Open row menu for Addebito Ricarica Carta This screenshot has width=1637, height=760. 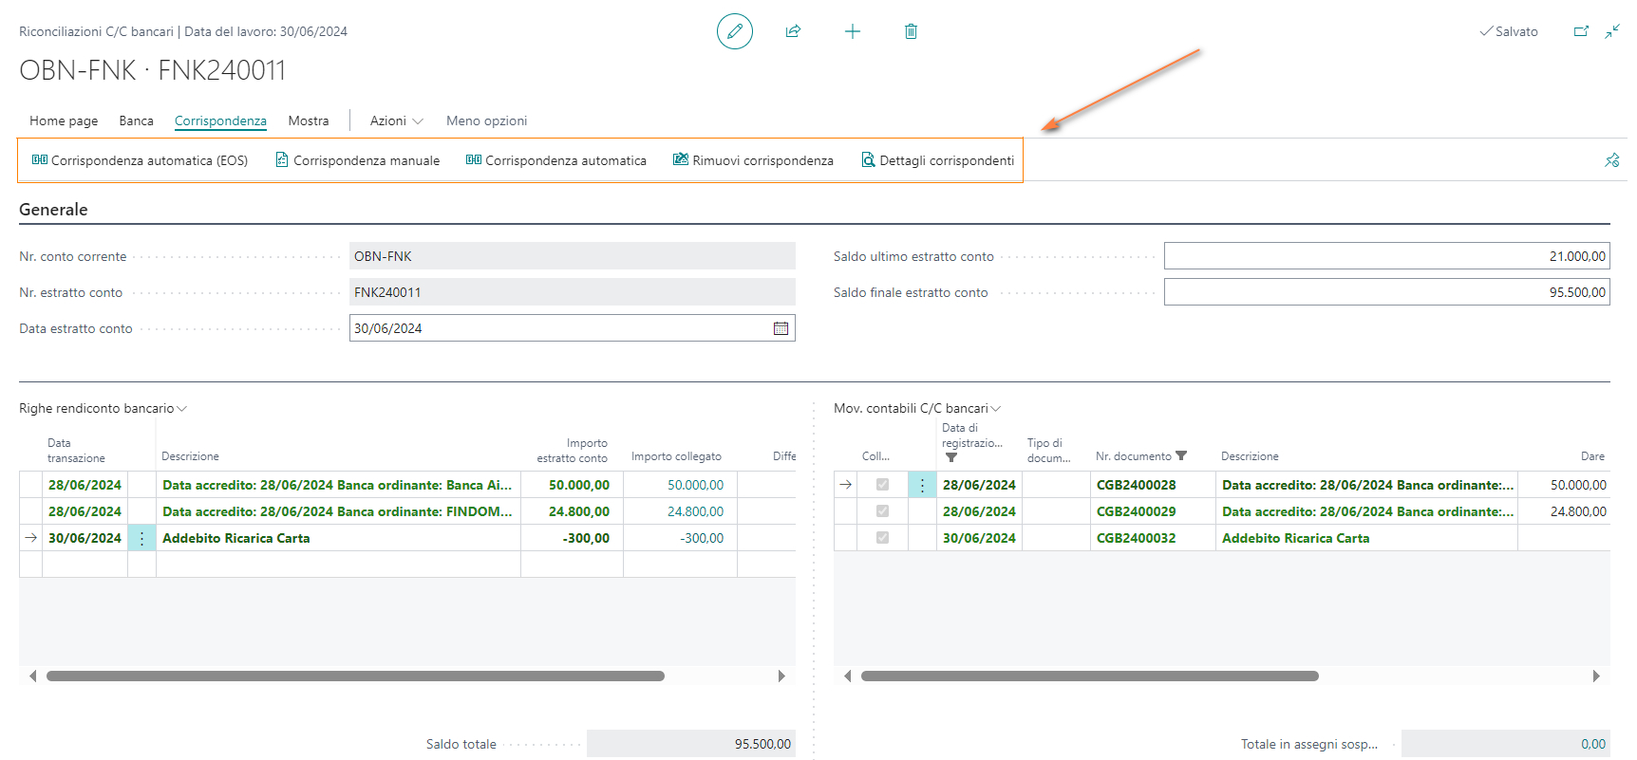(141, 538)
